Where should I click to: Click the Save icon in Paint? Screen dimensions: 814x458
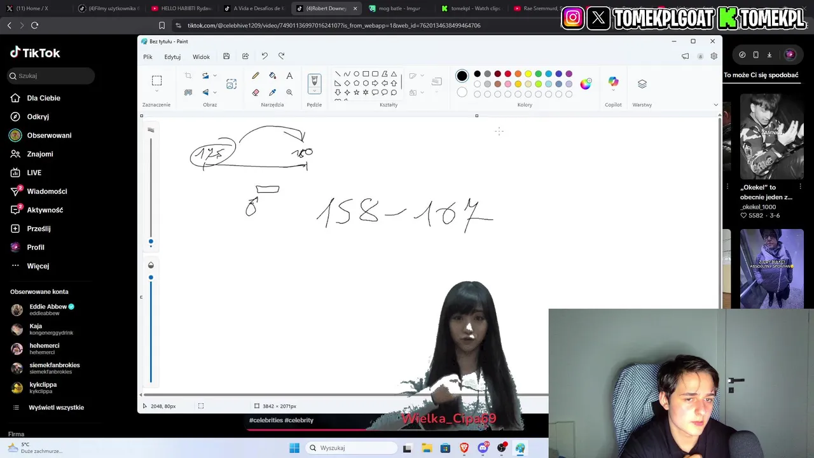[226, 57]
